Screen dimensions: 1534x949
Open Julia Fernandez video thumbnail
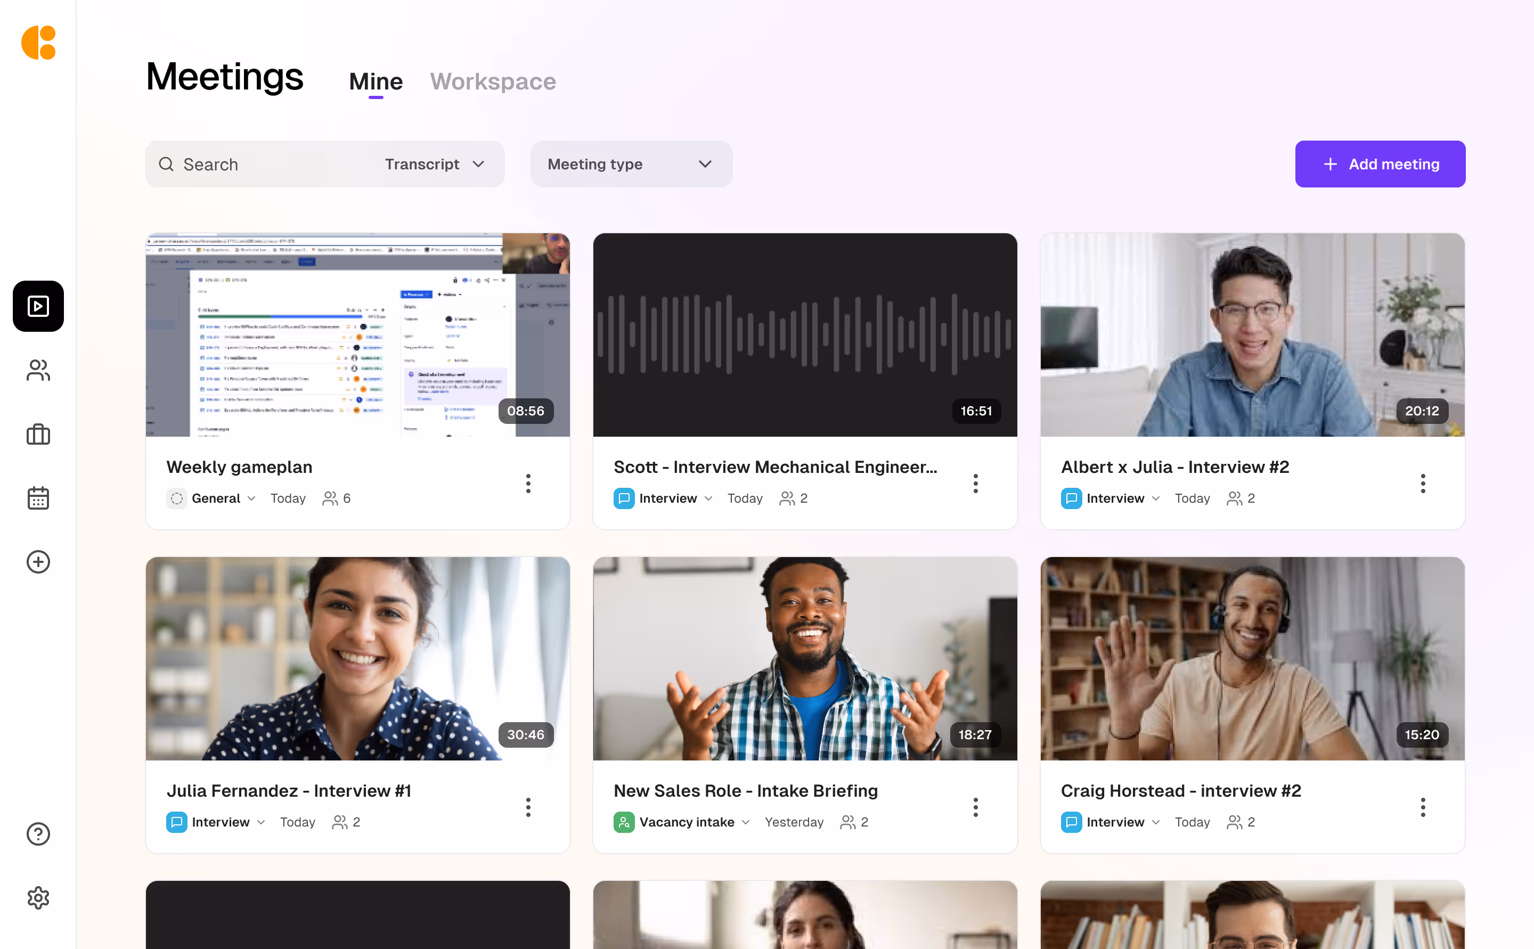[358, 659]
